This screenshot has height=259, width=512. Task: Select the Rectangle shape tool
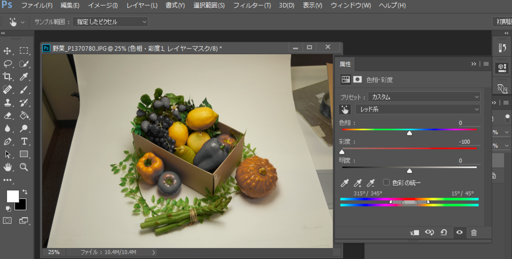point(24,154)
